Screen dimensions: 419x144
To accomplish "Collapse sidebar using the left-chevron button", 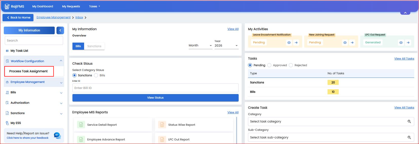I will (x=60, y=30).
